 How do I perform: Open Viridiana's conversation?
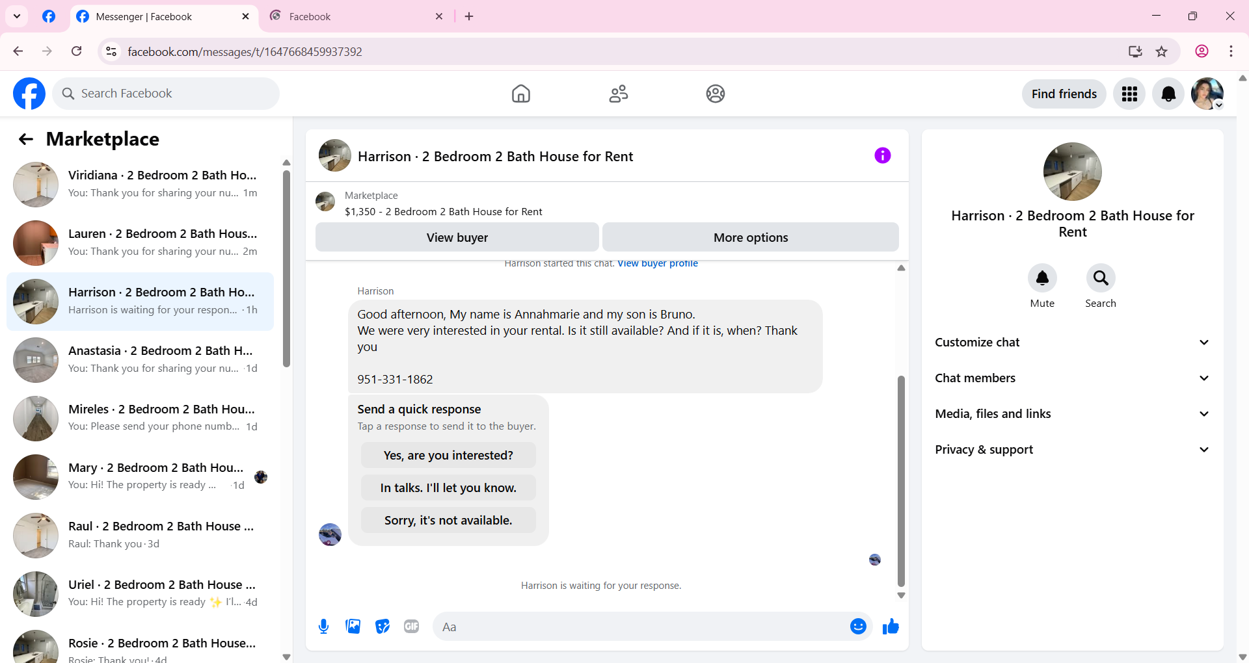[140, 185]
